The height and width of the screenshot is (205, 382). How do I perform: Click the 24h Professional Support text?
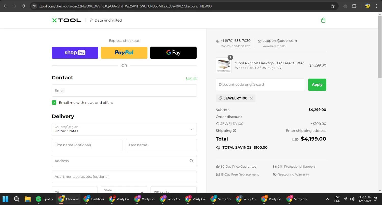(296, 167)
